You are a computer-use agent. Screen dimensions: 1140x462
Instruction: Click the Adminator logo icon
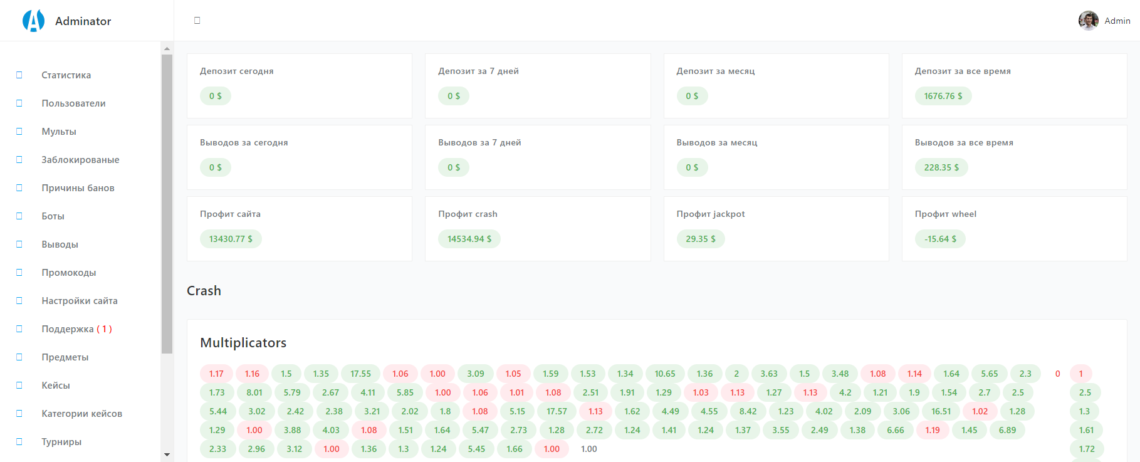33,21
